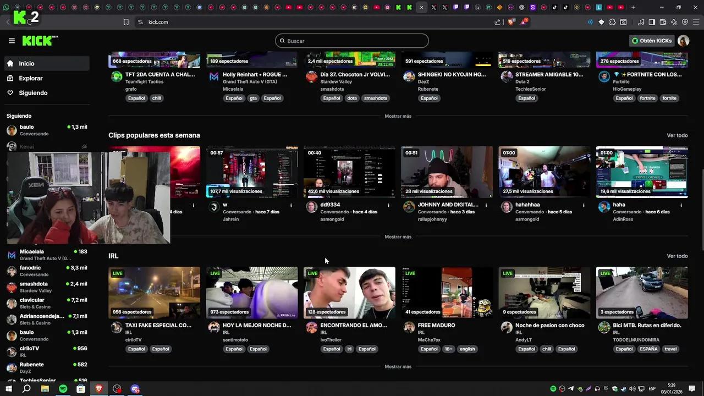Open the user profile avatar menu
Viewport: 704px width, 396px height.
[x=683, y=41]
